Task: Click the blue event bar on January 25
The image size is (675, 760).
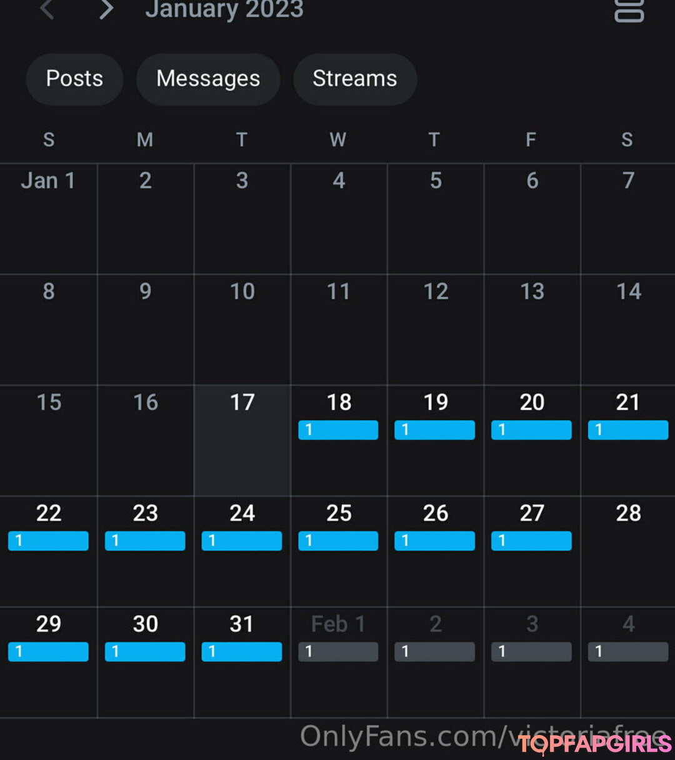Action: (x=338, y=541)
